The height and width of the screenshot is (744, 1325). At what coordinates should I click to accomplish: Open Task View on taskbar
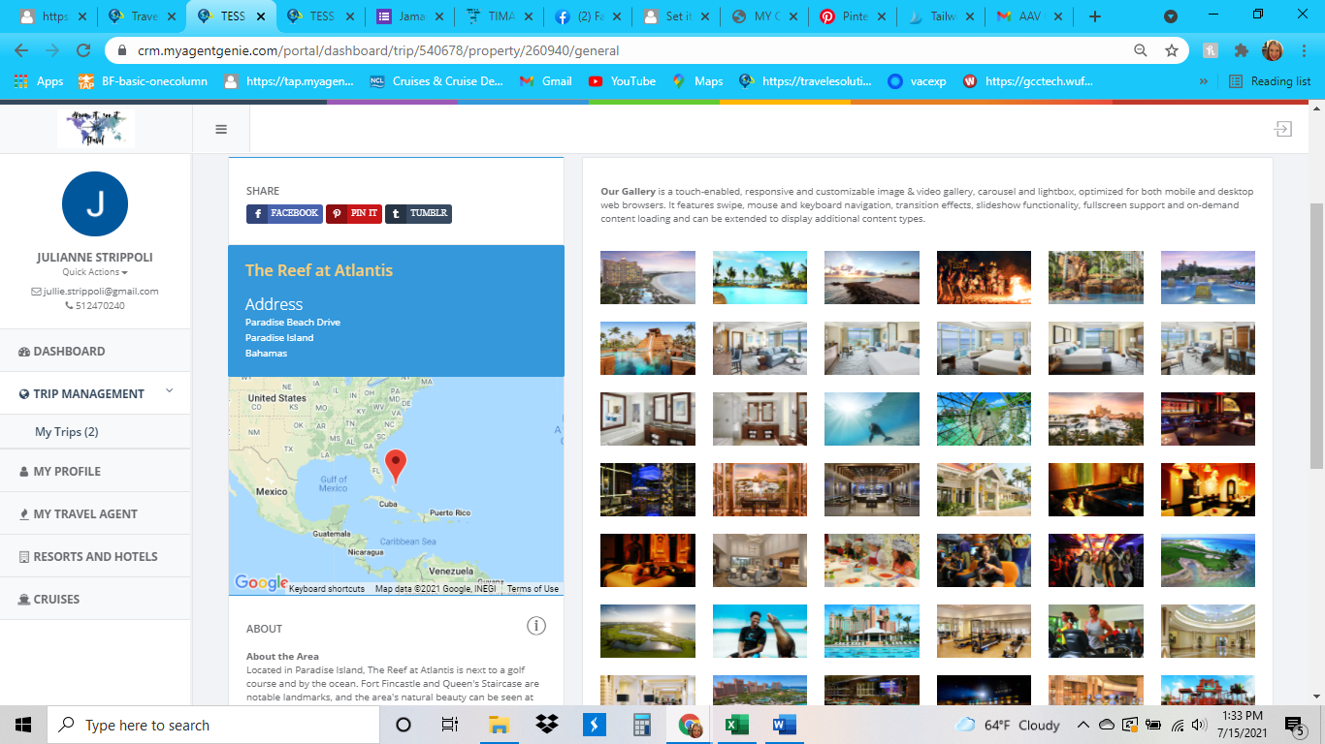(449, 725)
